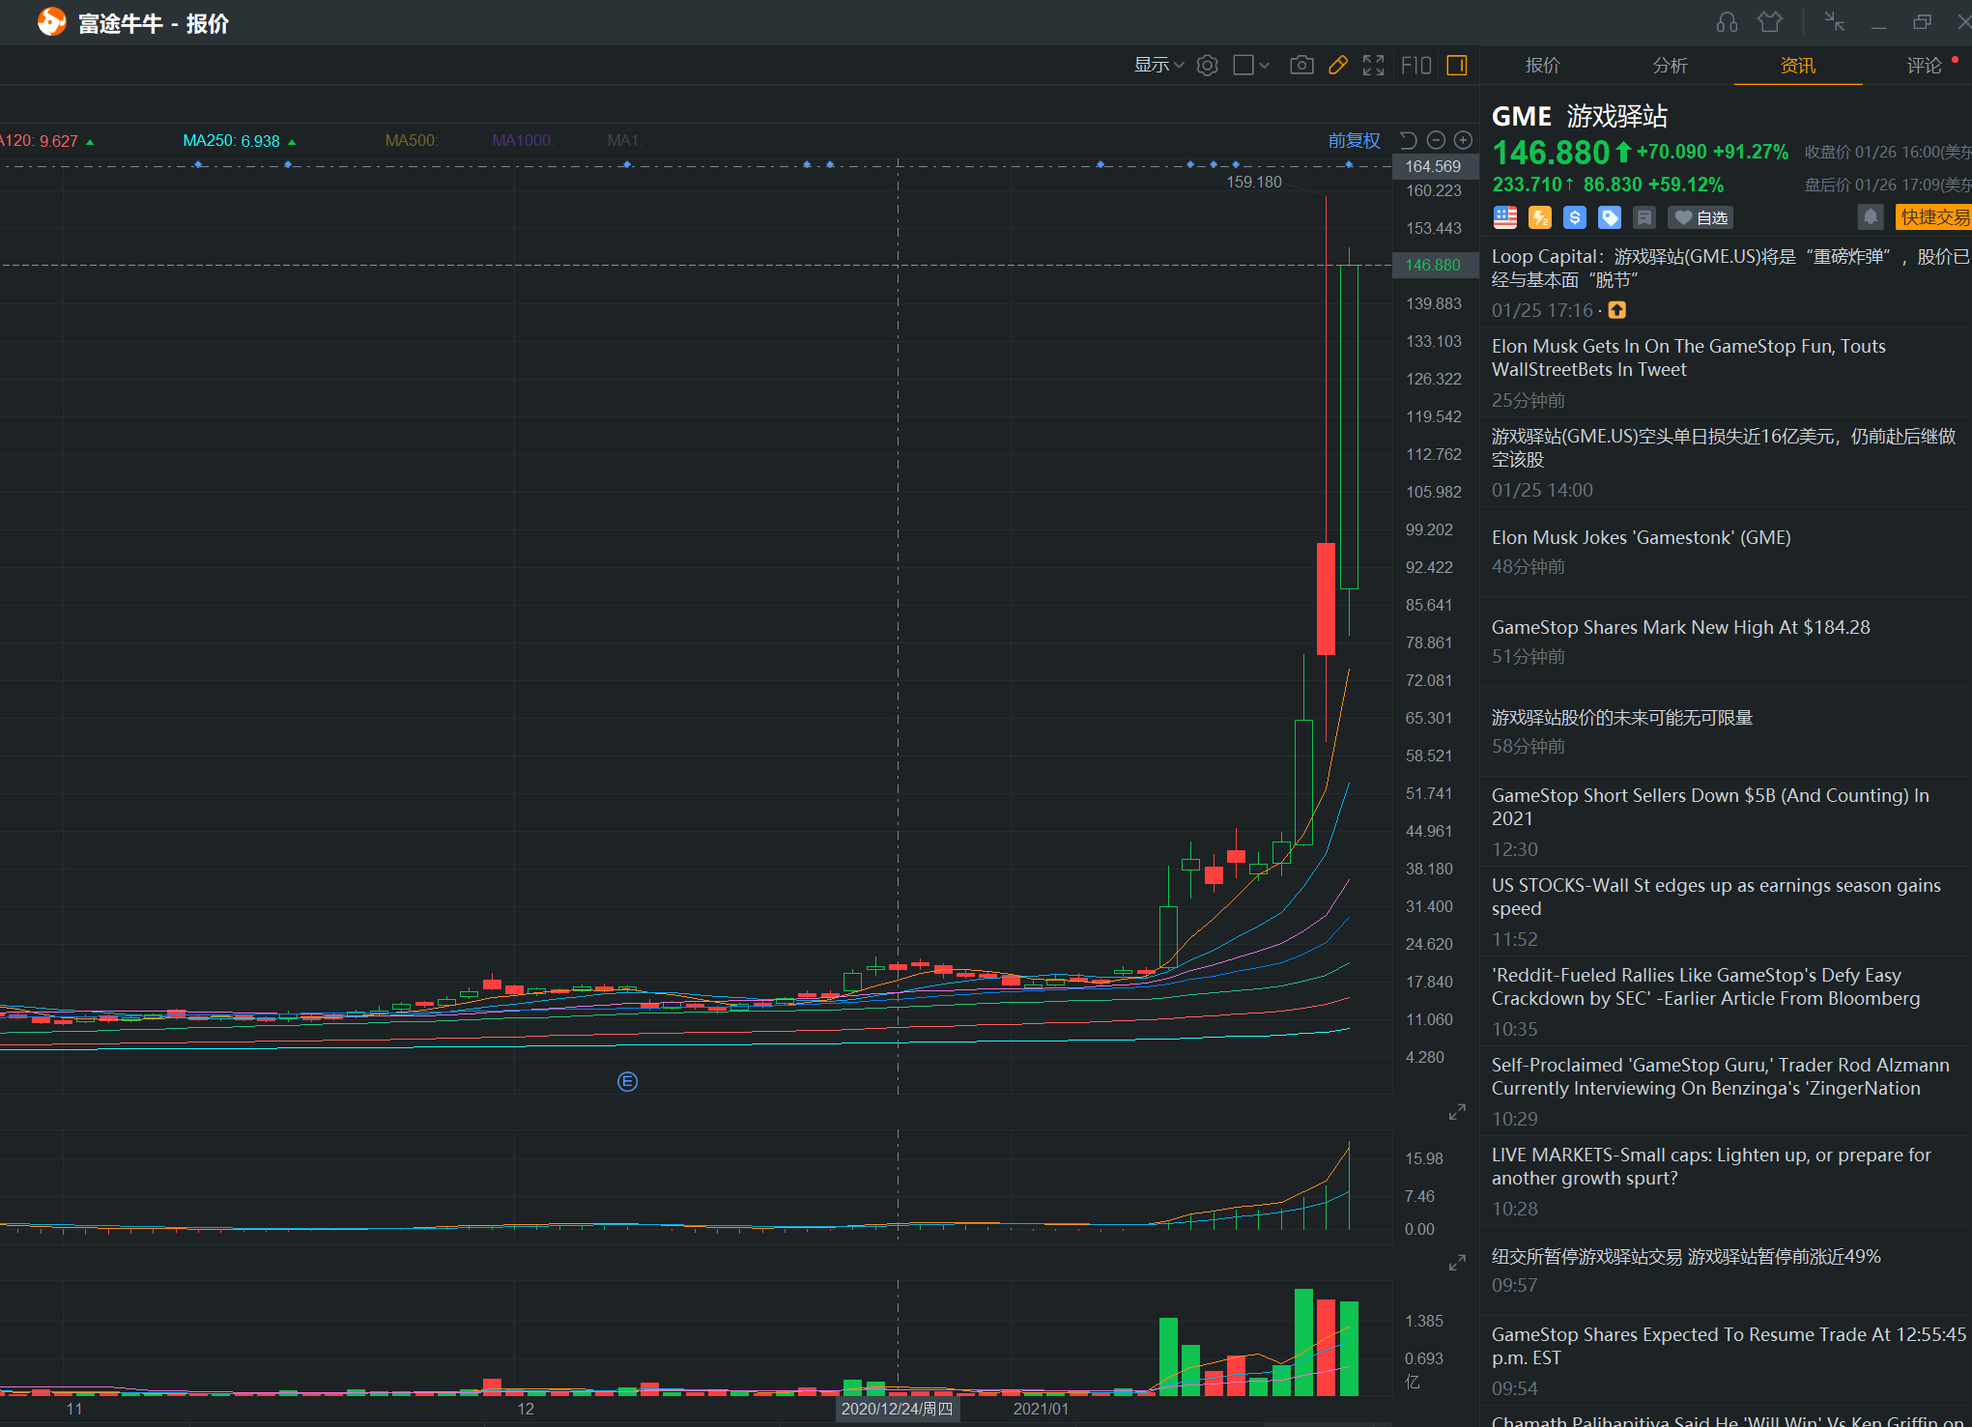
Task: Switch to the 资讯 tab
Action: coord(1797,65)
